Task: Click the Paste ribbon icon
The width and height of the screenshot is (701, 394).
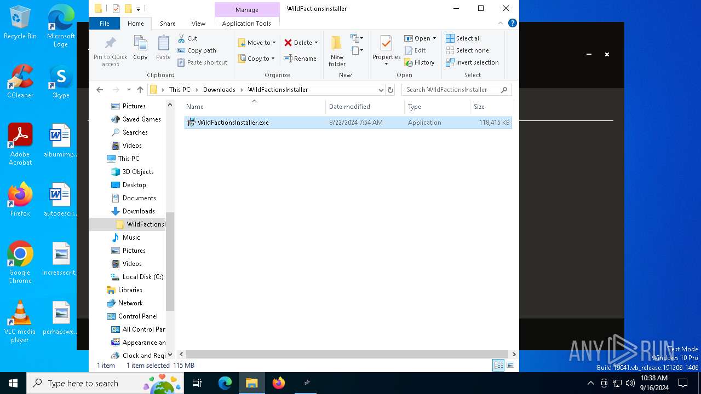Action: point(163,48)
